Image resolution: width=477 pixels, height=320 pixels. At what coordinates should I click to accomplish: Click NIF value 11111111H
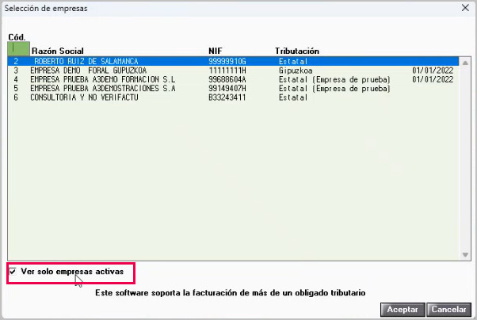[x=227, y=70]
